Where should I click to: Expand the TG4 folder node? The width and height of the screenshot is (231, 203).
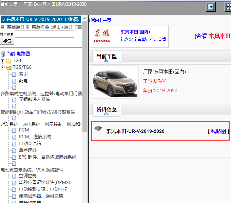pyautogui.click(x=2, y=61)
